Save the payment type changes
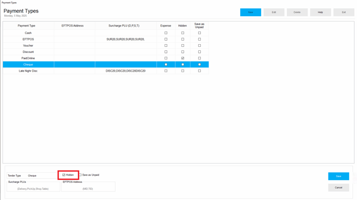 [x=338, y=176]
